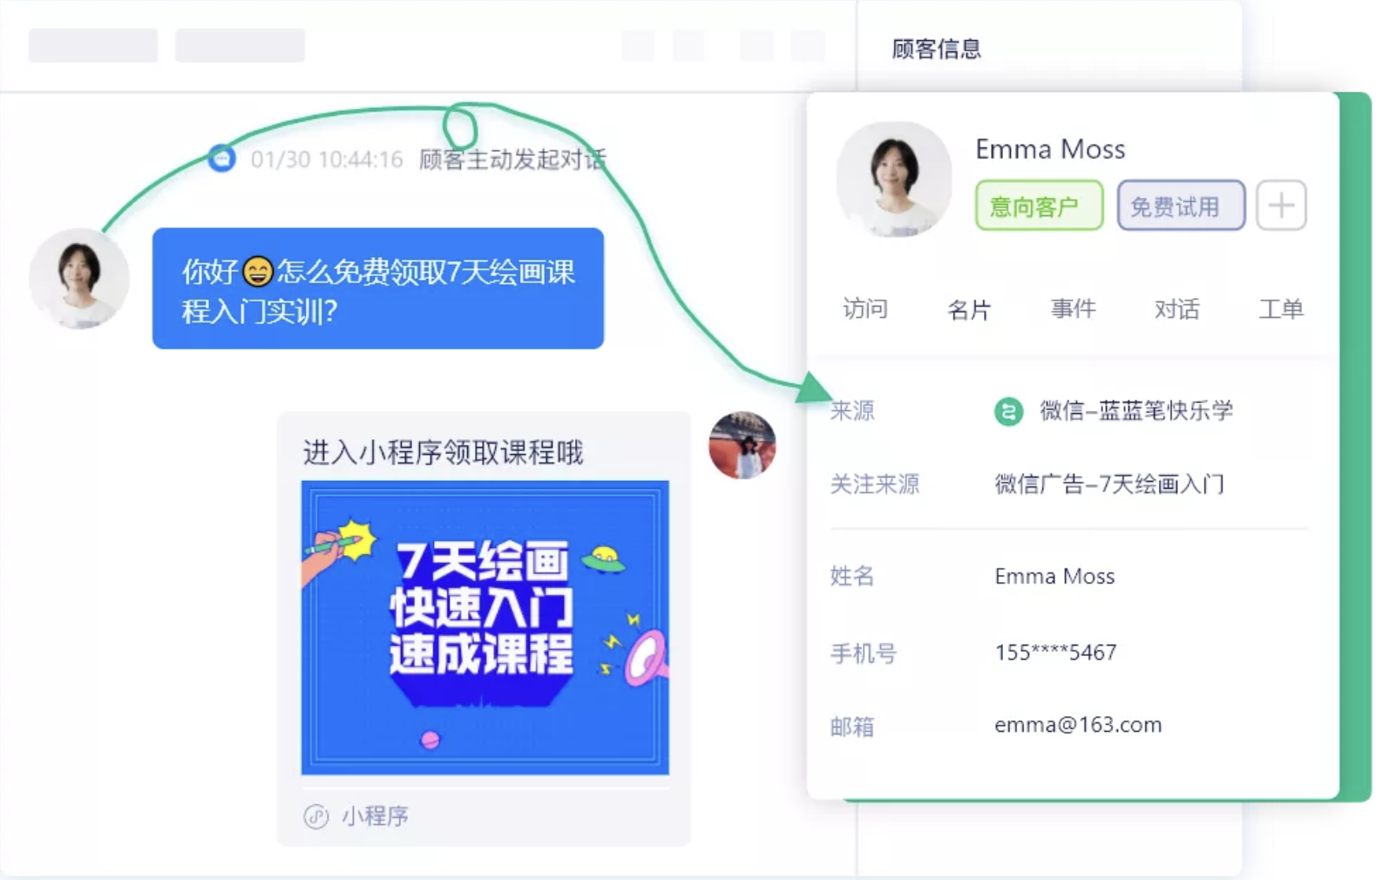The height and width of the screenshot is (880, 1396).
Task: Open the 7天绘画快速入门 course thumbnail
Action: tap(485, 627)
